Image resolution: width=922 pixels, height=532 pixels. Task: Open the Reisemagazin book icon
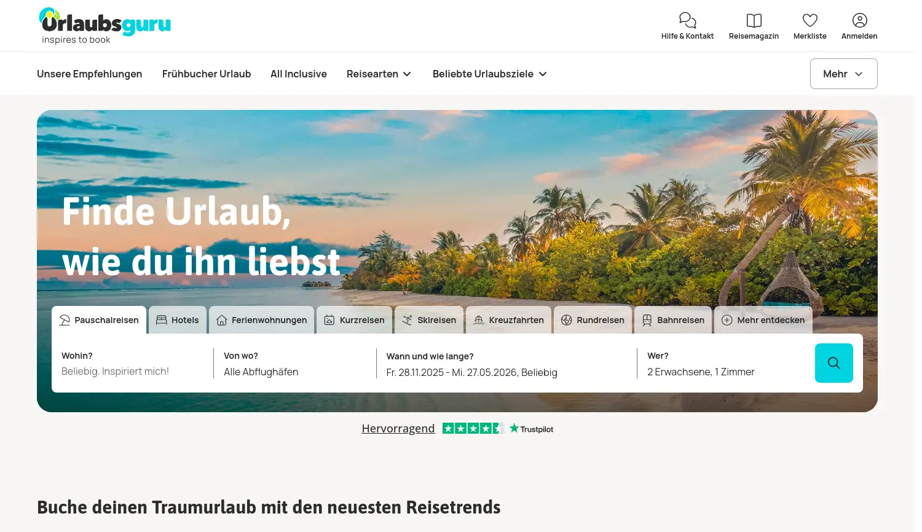(754, 20)
